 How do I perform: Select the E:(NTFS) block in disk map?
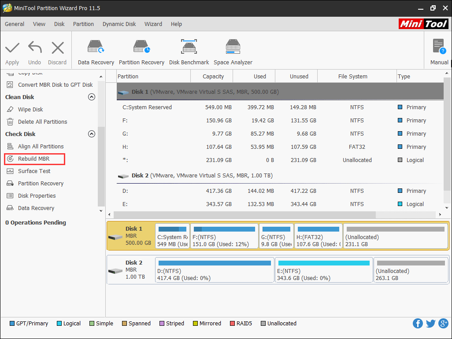[324, 270]
